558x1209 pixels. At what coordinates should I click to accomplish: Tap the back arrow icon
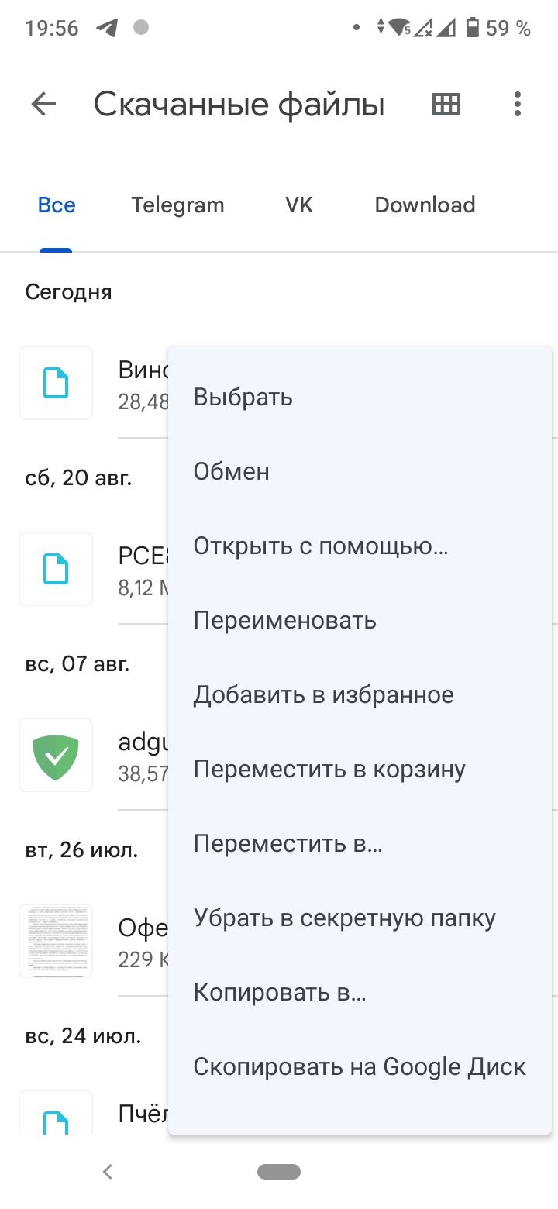coord(43,104)
